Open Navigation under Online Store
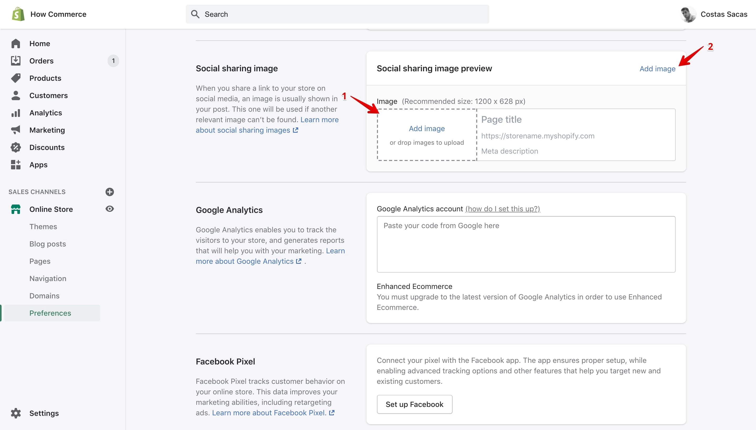756x430 pixels. [x=48, y=278]
